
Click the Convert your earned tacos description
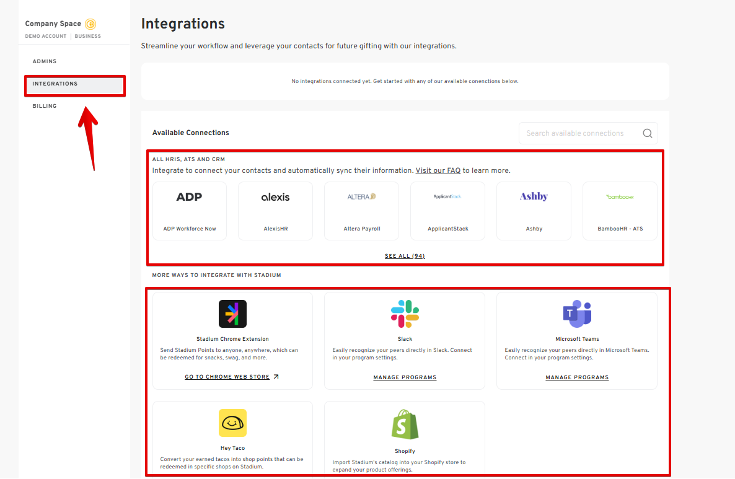point(232,463)
